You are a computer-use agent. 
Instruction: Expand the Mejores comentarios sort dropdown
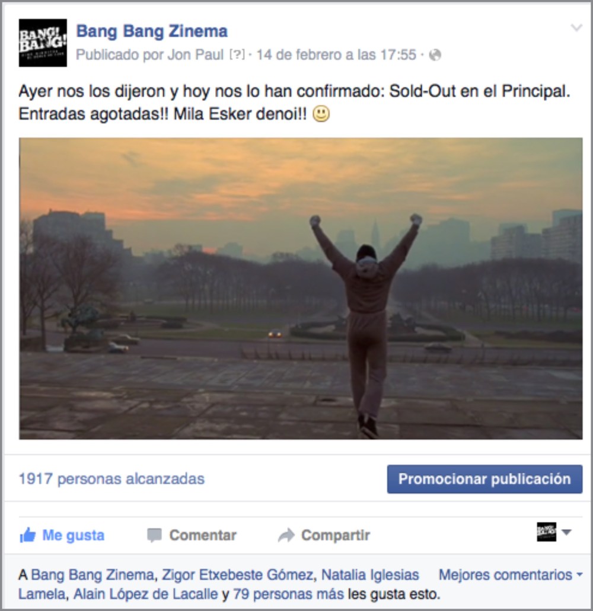click(511, 575)
